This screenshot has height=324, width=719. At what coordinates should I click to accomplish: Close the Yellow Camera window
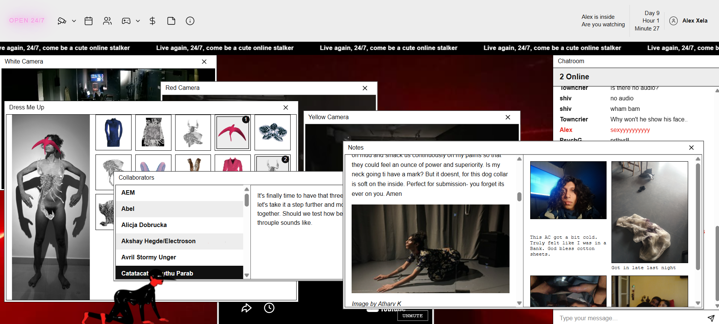[508, 117]
